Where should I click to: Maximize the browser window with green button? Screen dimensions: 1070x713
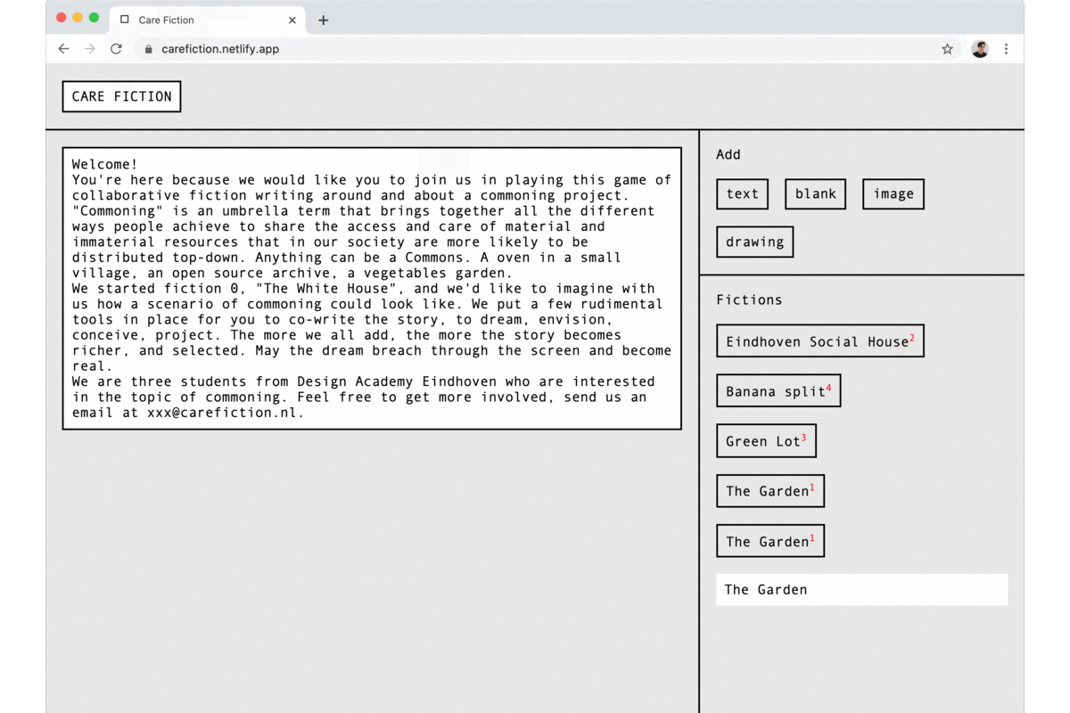pyautogui.click(x=94, y=18)
